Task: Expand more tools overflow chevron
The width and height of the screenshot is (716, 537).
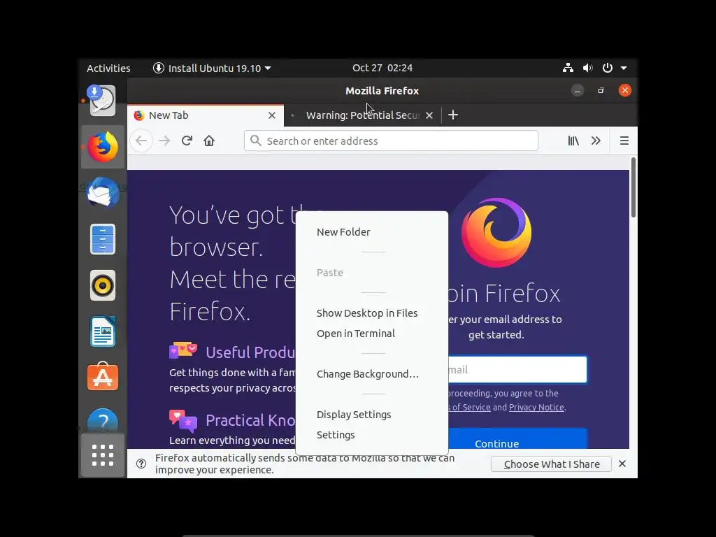Action: 596,141
